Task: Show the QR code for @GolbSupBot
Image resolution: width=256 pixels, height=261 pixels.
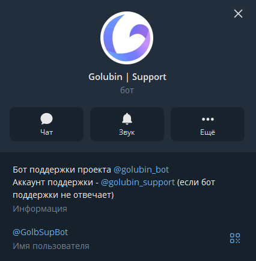Action: (235, 238)
